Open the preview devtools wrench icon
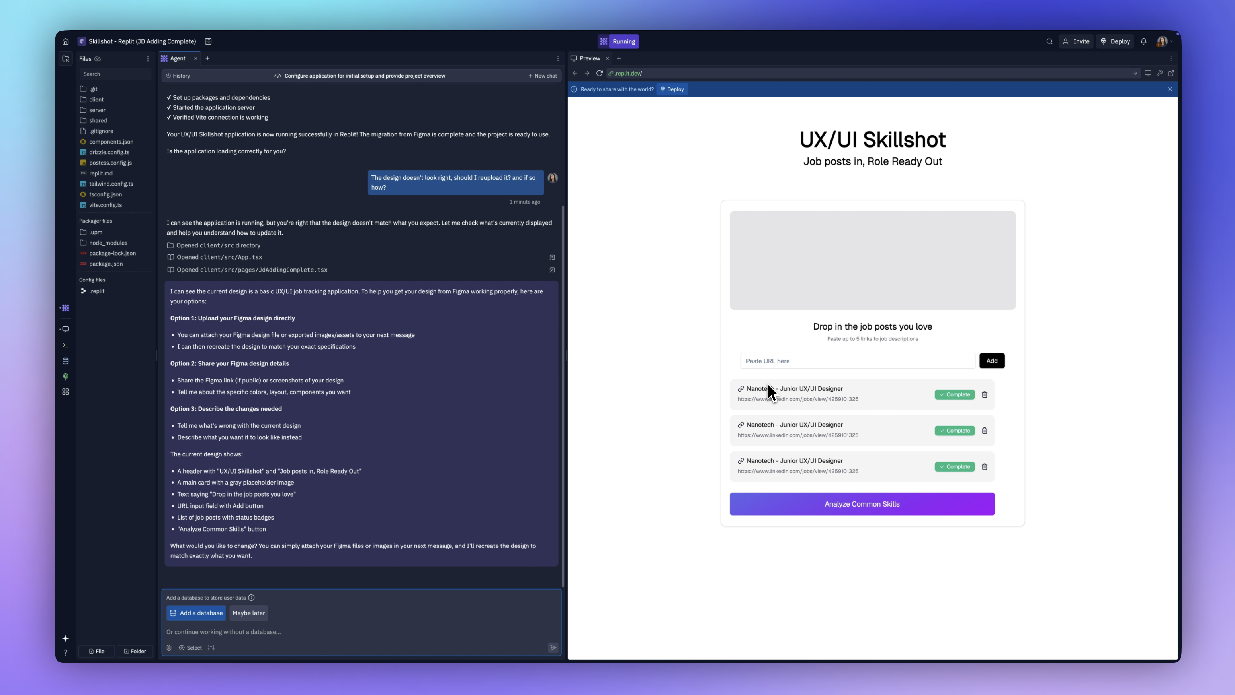The width and height of the screenshot is (1235, 695). (x=1159, y=73)
